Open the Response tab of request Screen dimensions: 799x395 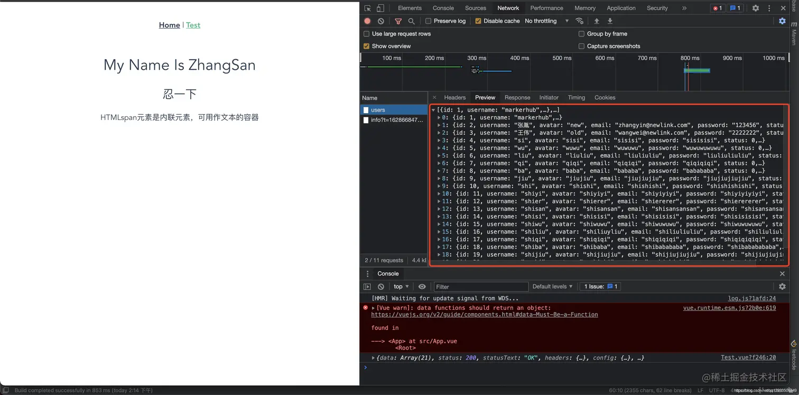517,97
